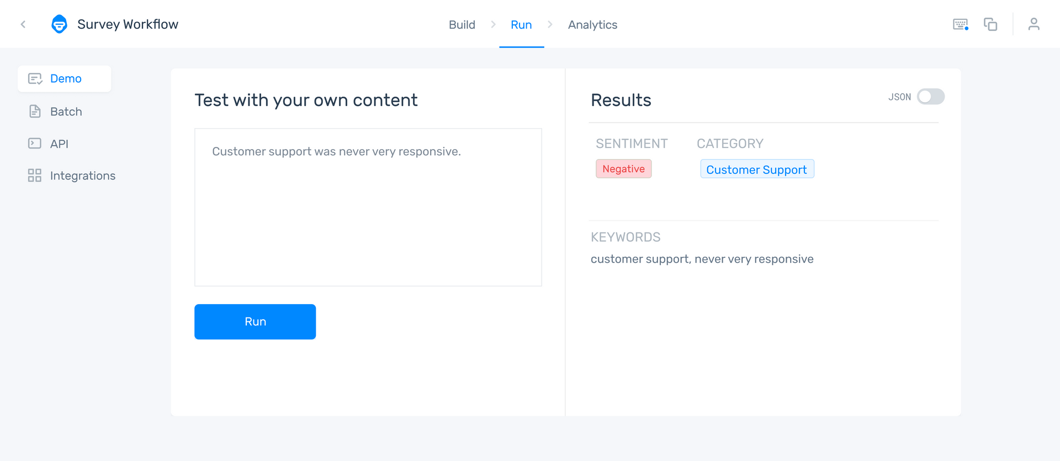Select the Run tab
The height and width of the screenshot is (461, 1060).
(x=521, y=25)
